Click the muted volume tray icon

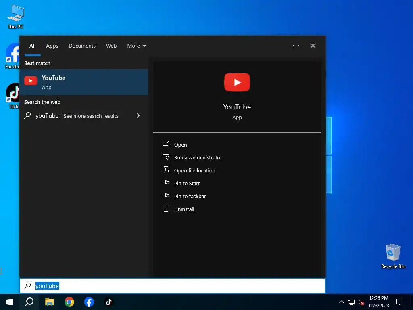point(361,302)
